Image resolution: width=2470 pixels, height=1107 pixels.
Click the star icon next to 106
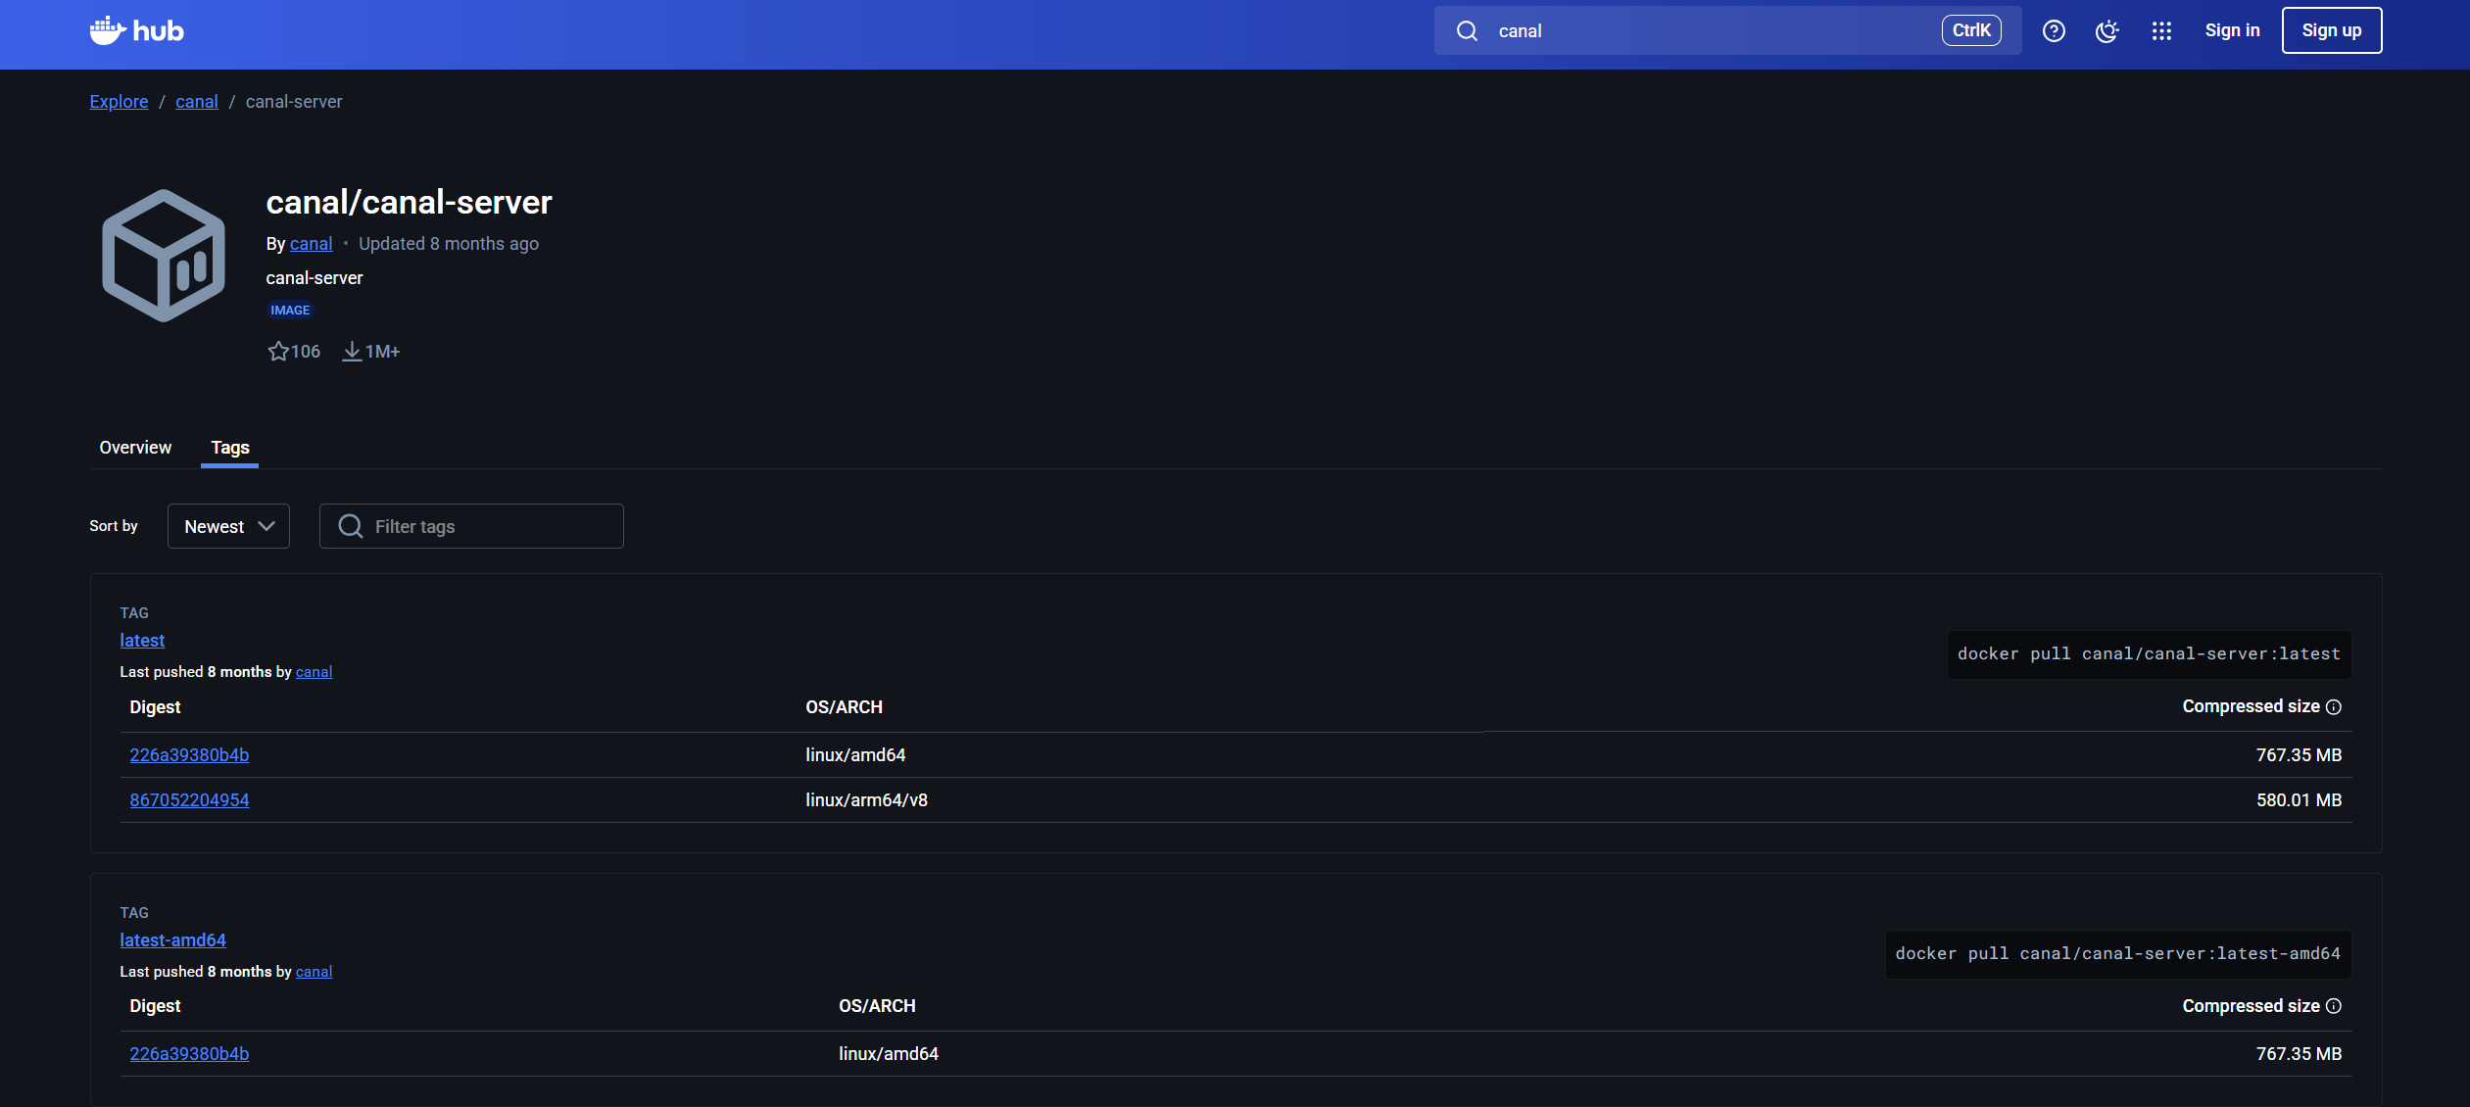point(278,351)
